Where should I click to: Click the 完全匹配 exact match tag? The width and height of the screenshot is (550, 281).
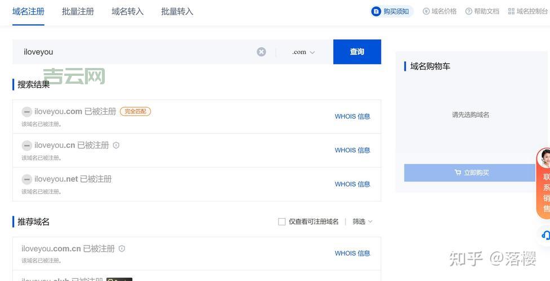[135, 112]
